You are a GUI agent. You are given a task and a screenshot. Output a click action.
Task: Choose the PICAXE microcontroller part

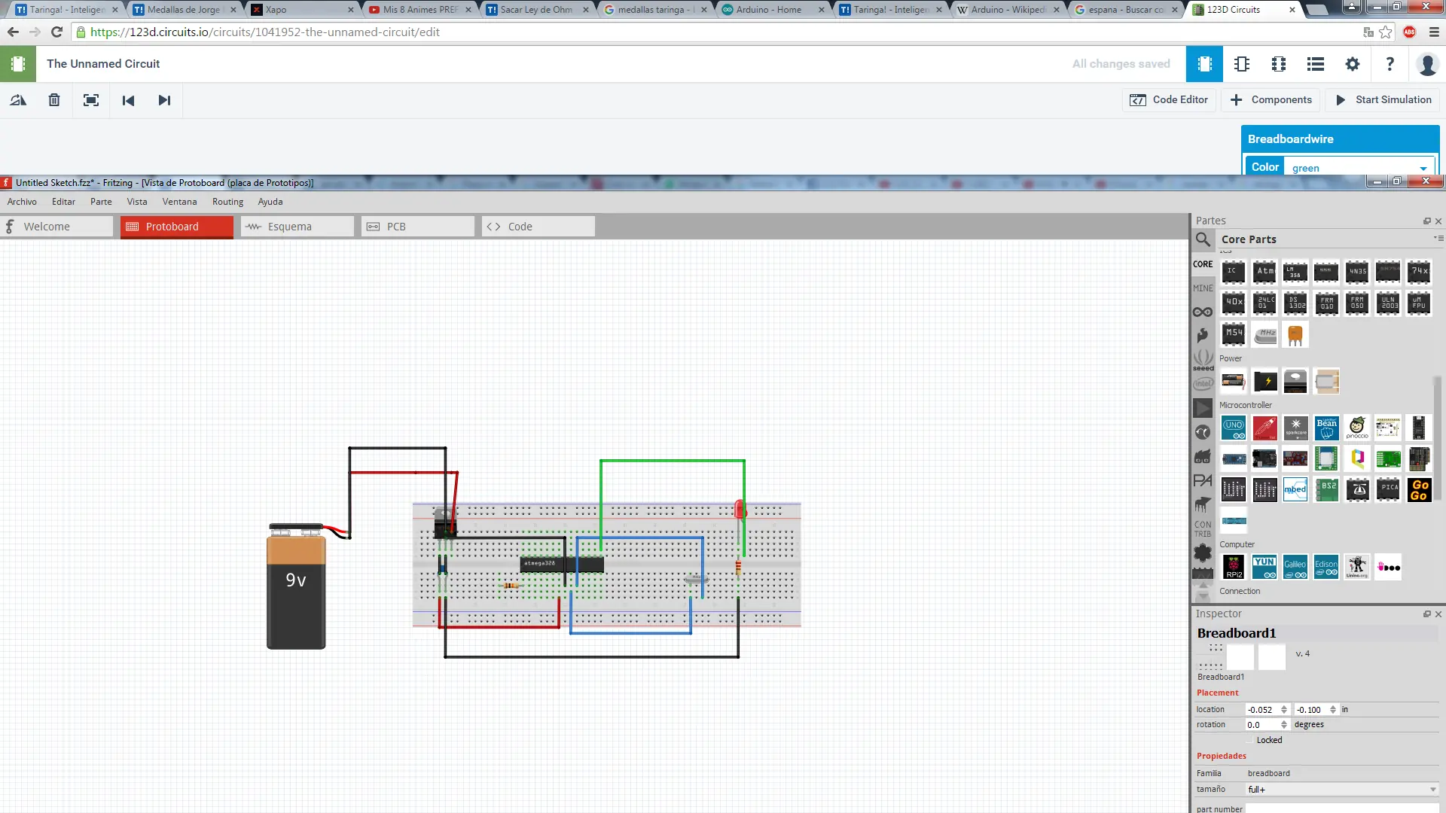click(1388, 489)
